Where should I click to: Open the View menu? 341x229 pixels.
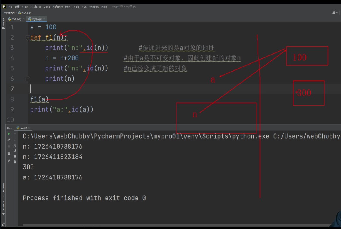click(x=25, y=7)
